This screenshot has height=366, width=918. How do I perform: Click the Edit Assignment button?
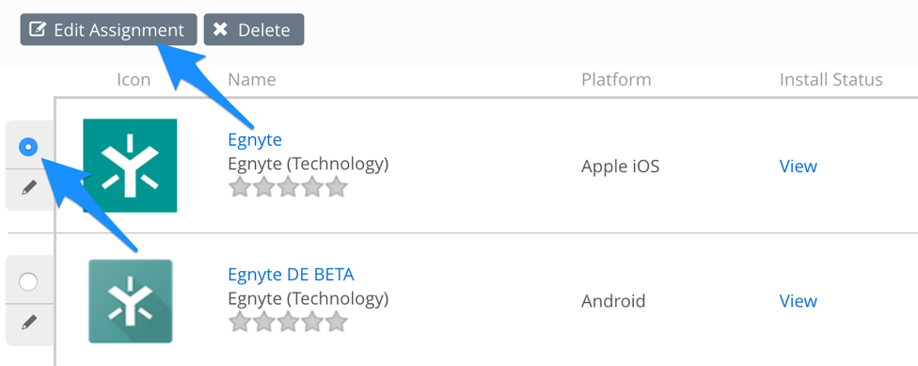coord(108,30)
